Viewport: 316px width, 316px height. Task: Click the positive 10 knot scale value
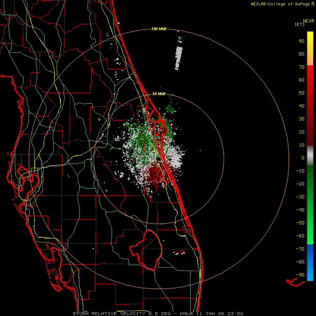pyautogui.click(x=302, y=145)
